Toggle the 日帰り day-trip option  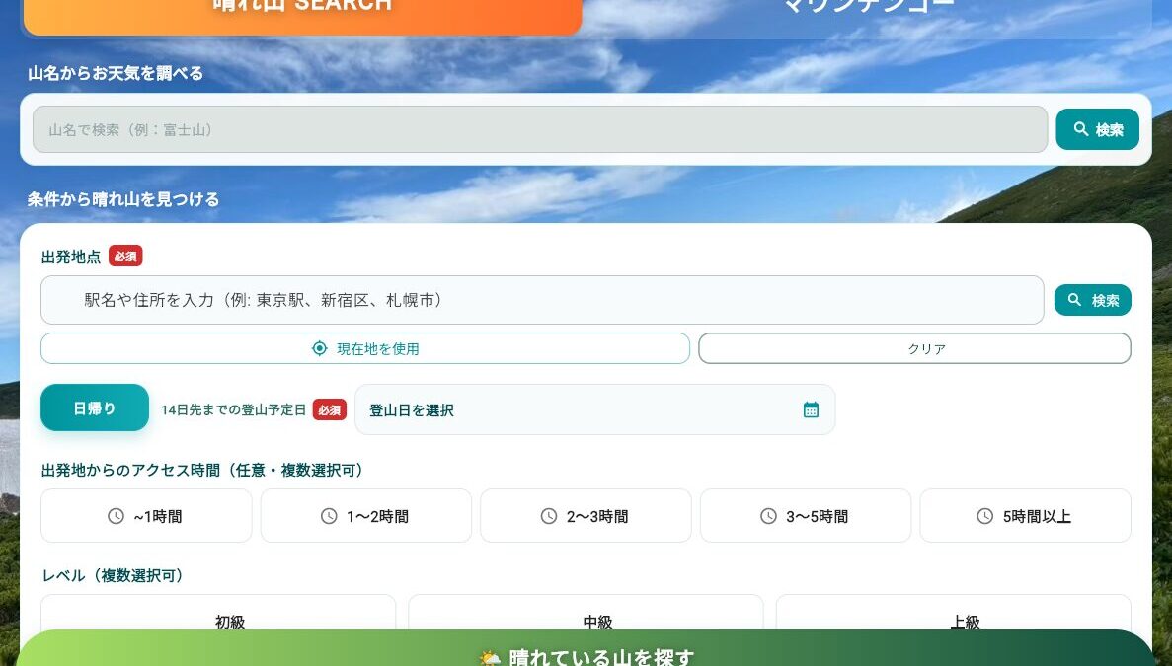[95, 408]
